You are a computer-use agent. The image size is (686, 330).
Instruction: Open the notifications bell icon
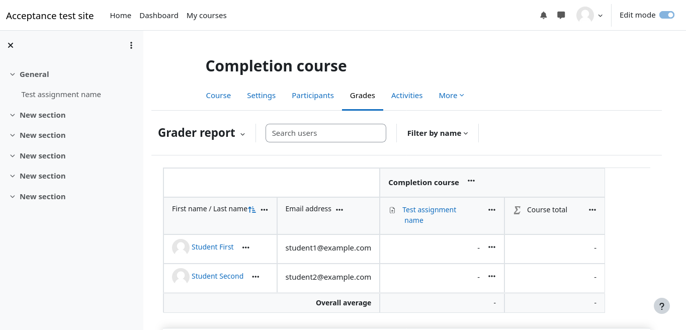[x=543, y=16]
